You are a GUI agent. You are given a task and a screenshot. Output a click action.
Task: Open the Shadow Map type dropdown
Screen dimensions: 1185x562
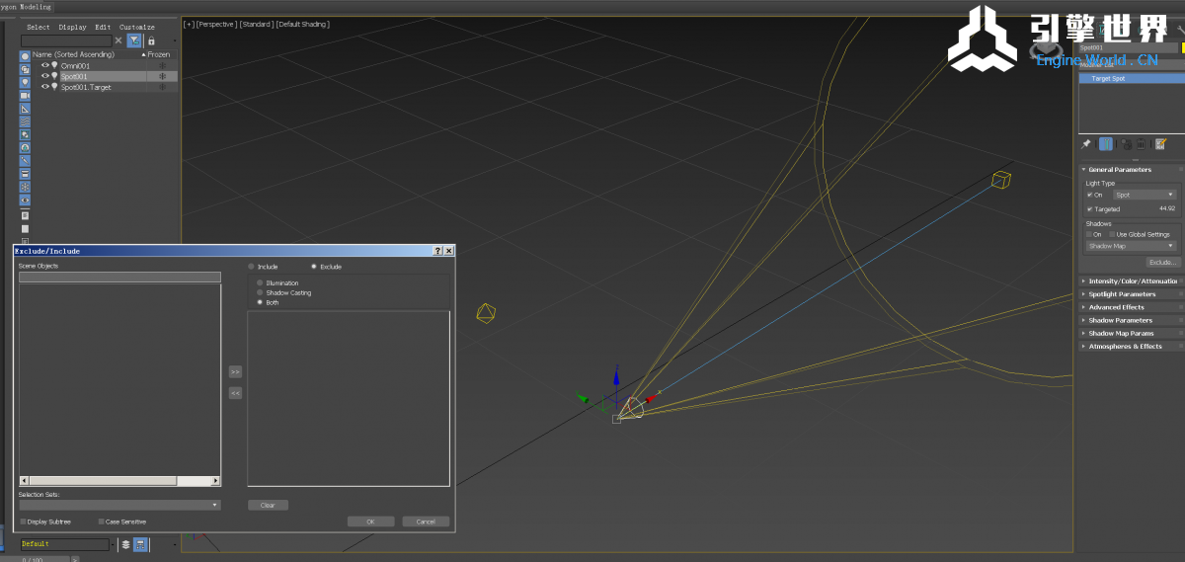[x=1131, y=246]
